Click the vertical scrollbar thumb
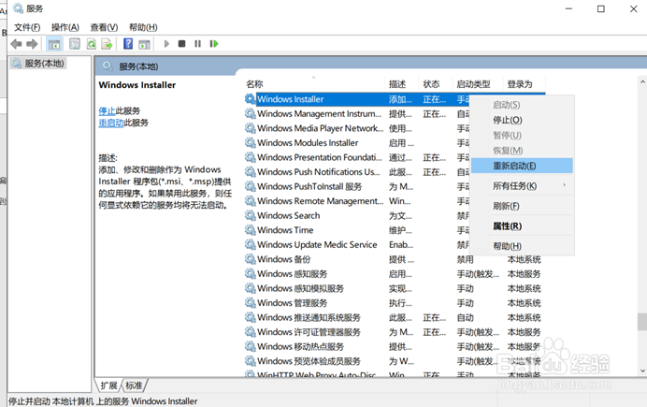Viewport: 647px width, 407px height. pyautogui.click(x=642, y=322)
